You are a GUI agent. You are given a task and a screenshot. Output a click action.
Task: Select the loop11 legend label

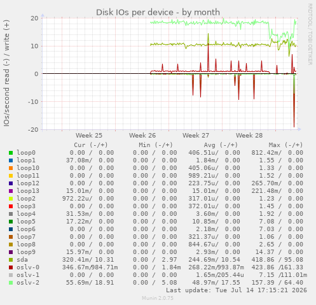click(x=28, y=176)
